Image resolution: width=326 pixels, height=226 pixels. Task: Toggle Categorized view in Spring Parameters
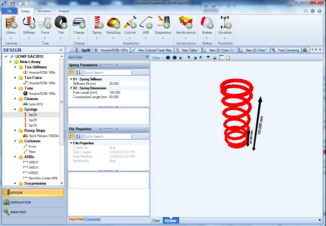pos(71,72)
